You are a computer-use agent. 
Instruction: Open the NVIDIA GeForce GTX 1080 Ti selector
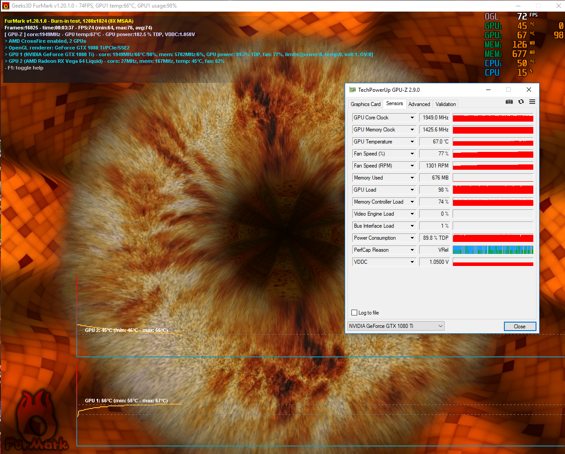pos(396,326)
